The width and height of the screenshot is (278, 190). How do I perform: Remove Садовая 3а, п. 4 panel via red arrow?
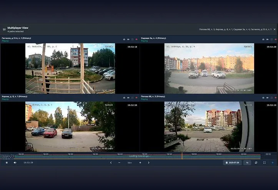(x=276, y=40)
